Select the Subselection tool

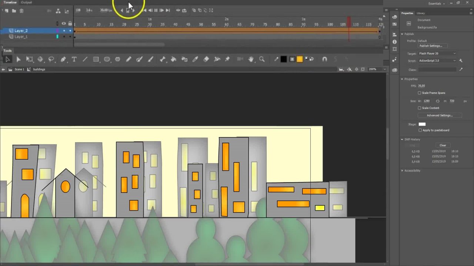(19, 59)
